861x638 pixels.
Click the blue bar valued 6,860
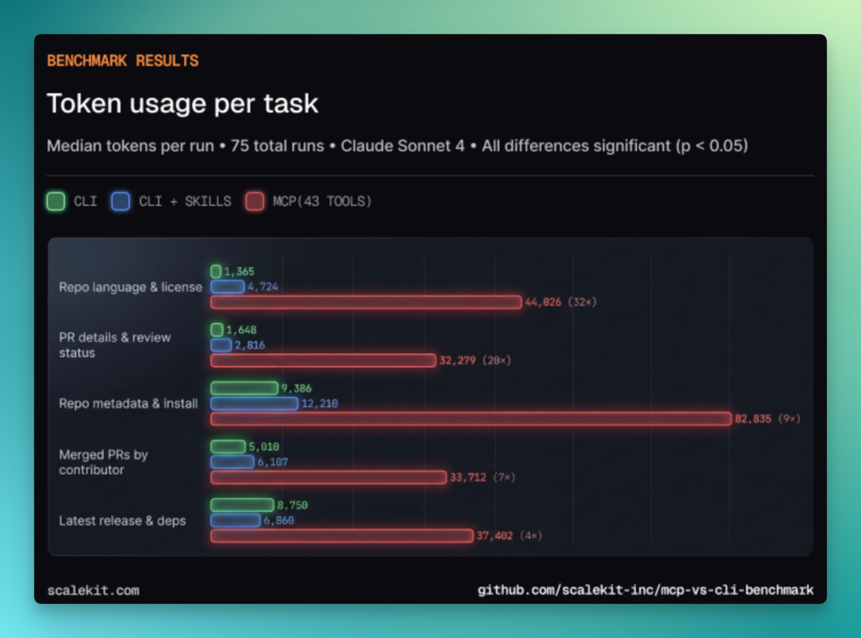click(235, 521)
